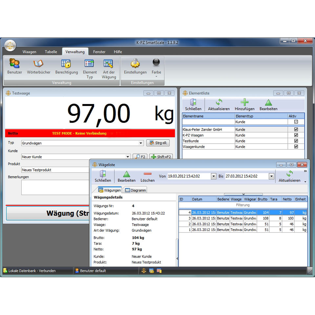The width and height of the screenshot is (315, 315).
Task: Click the Art der Wägung icon
Action: point(109,68)
